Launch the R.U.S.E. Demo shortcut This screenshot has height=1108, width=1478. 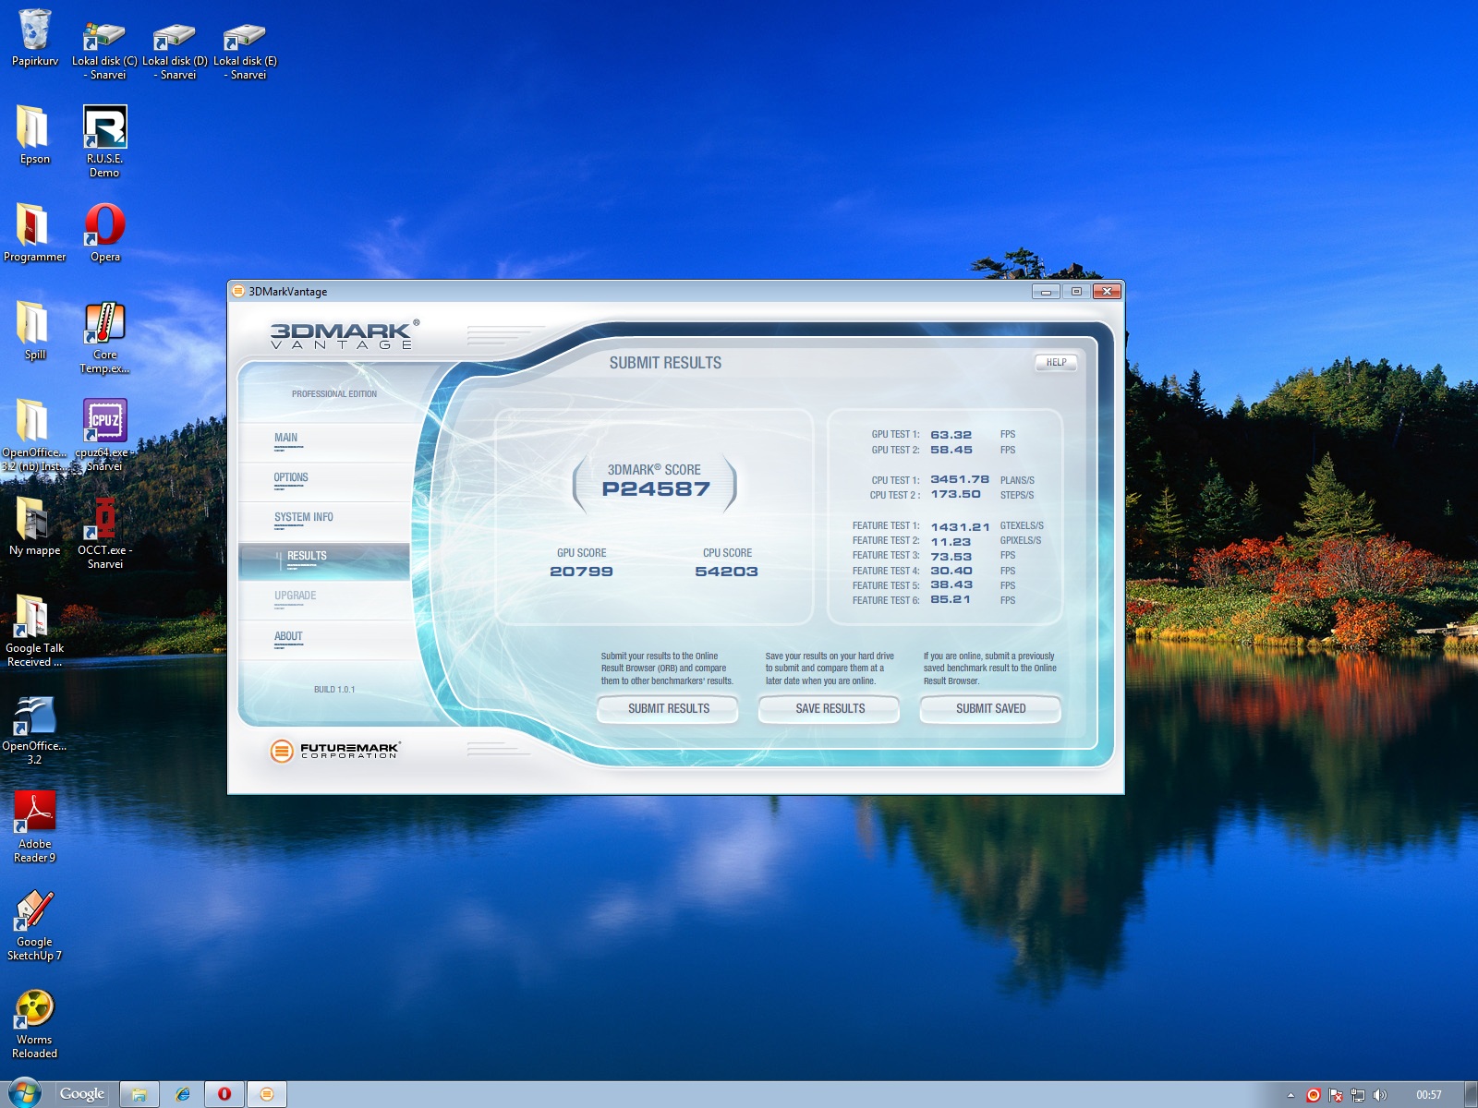pyautogui.click(x=104, y=141)
